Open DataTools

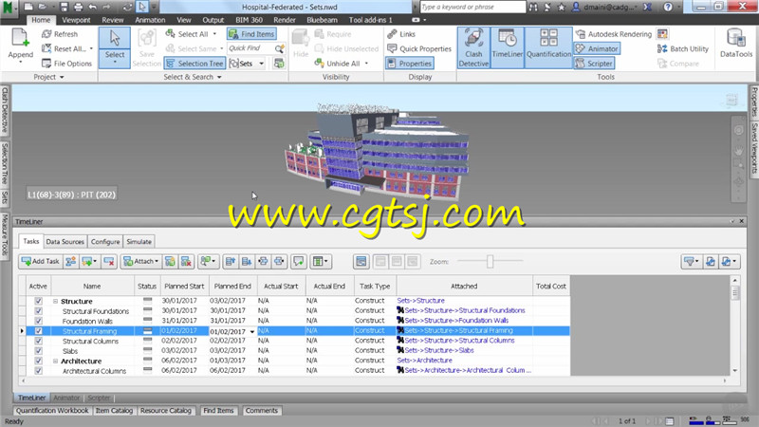pos(736,44)
